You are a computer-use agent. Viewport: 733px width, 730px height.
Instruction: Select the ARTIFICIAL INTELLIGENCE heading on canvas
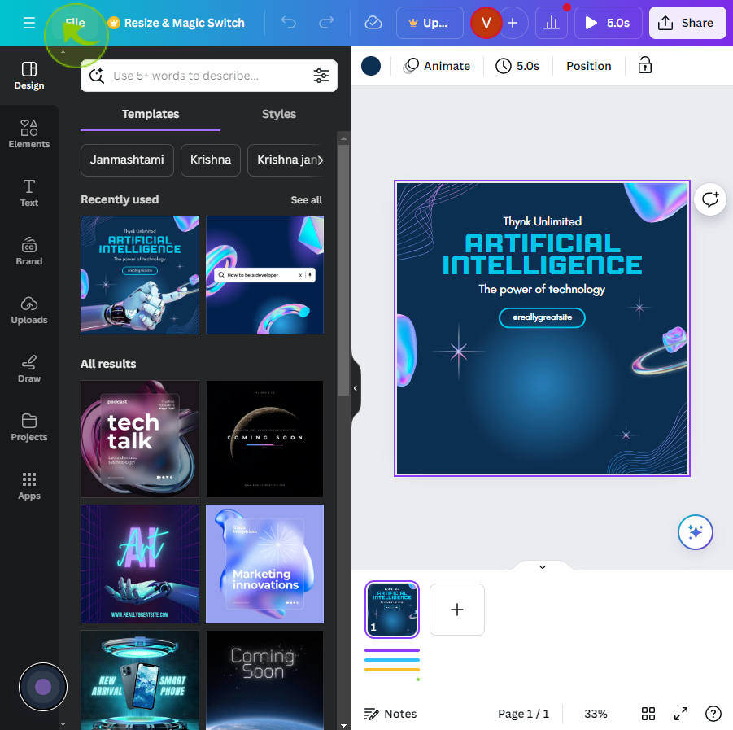tap(543, 254)
